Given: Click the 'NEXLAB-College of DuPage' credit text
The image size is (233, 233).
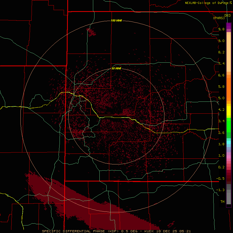Looking at the screenshot, I should (207, 3).
